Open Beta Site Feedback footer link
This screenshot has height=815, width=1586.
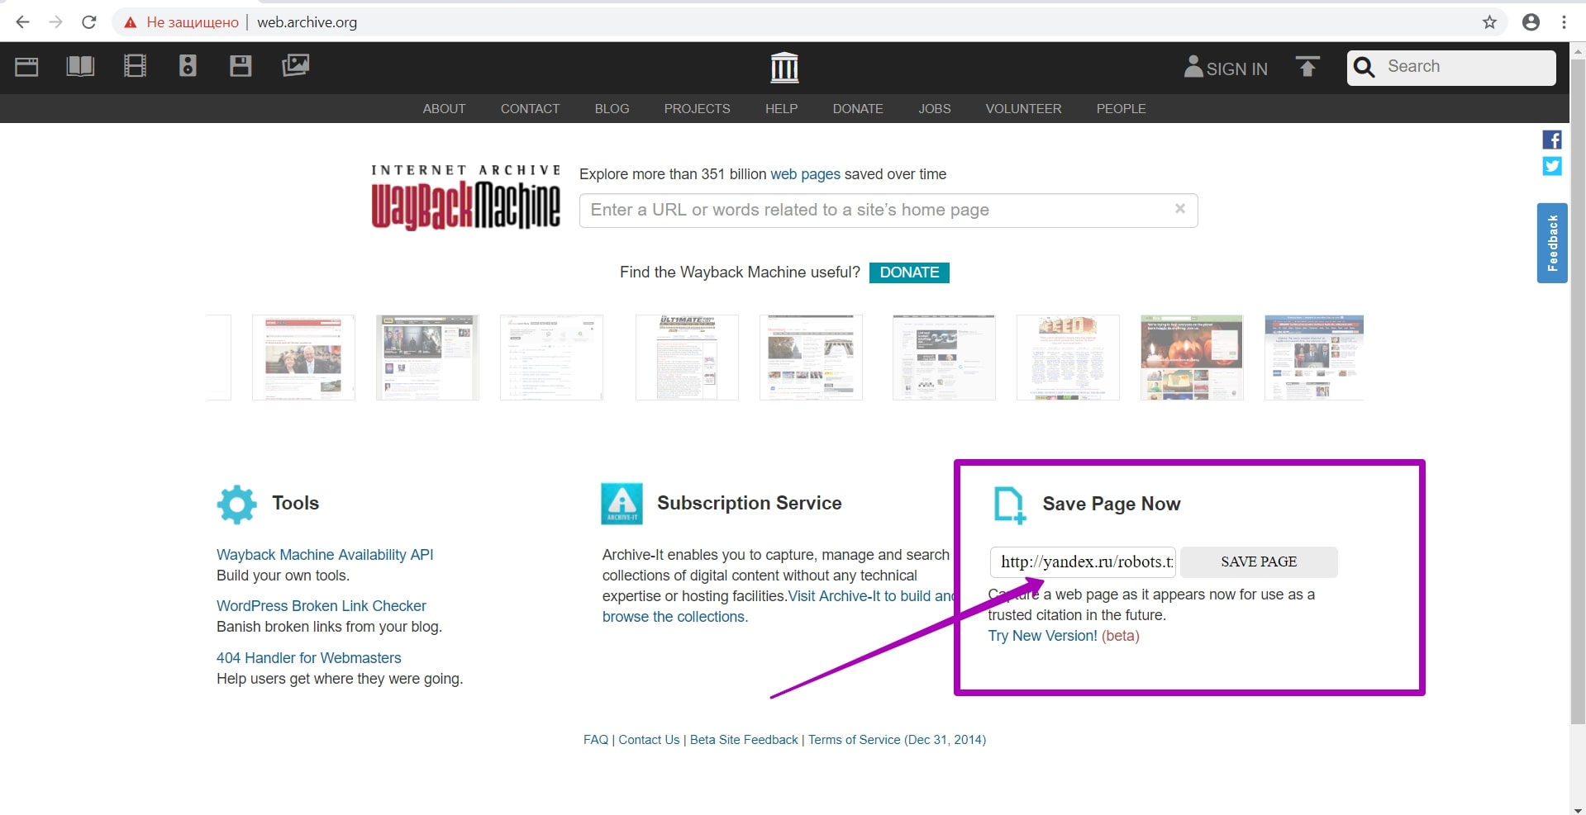[x=744, y=740]
